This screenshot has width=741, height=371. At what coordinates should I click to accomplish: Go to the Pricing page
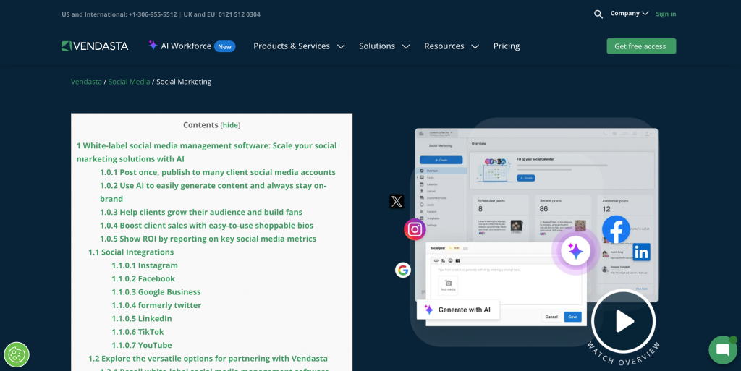507,46
